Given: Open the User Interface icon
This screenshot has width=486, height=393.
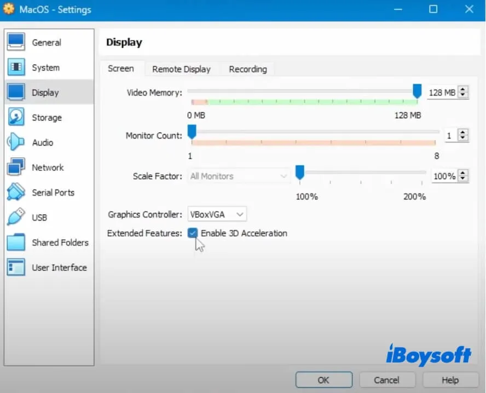Looking at the screenshot, I should pos(16,268).
